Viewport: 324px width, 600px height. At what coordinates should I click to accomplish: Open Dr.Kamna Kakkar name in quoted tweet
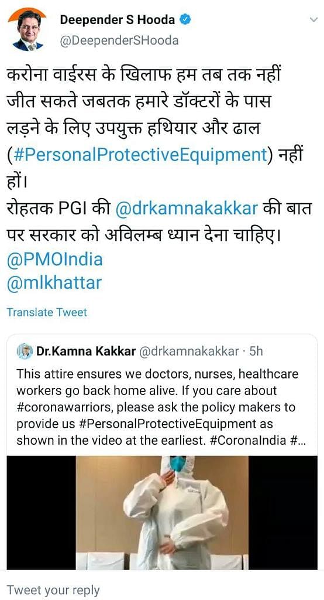86,352
